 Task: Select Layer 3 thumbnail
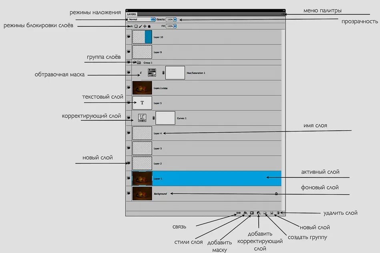coord(142,148)
